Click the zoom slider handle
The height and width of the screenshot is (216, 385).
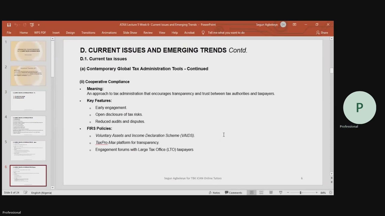[300, 193]
